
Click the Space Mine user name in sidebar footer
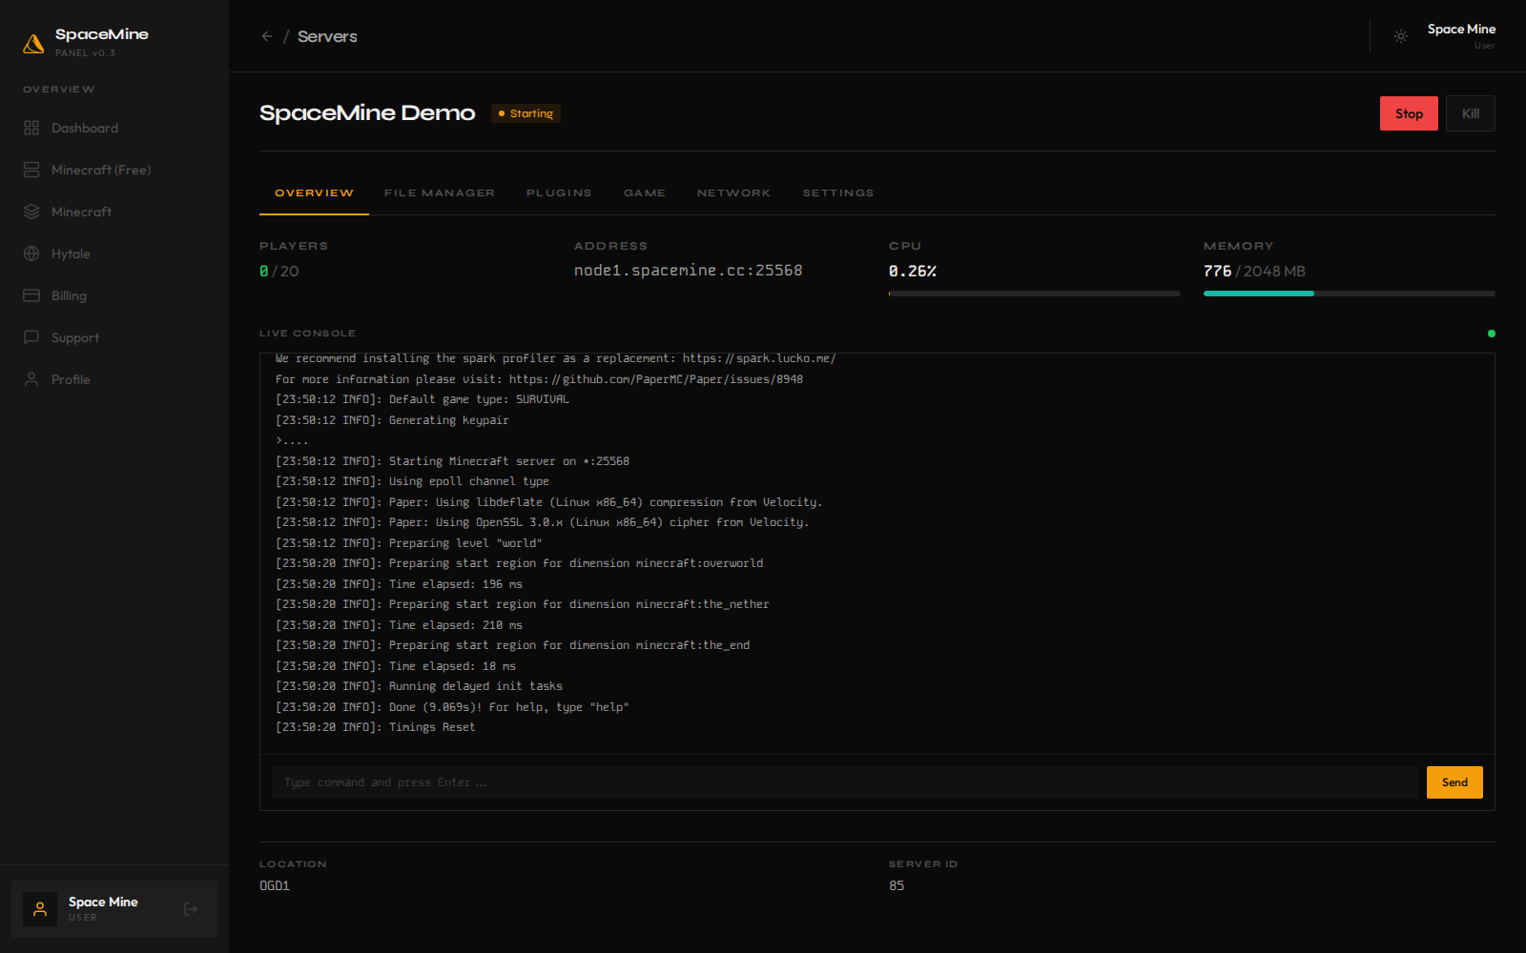click(x=103, y=902)
